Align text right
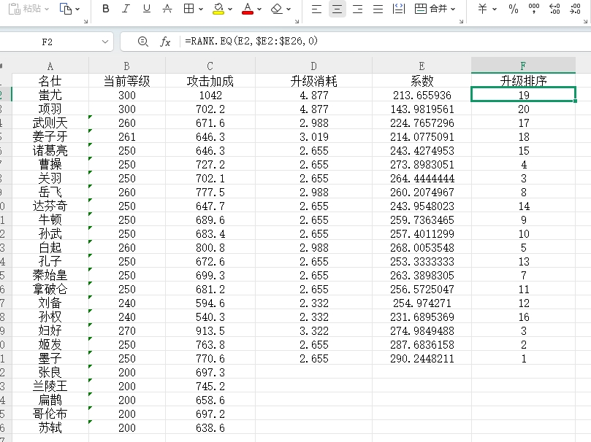The image size is (591, 442). pyautogui.click(x=358, y=9)
